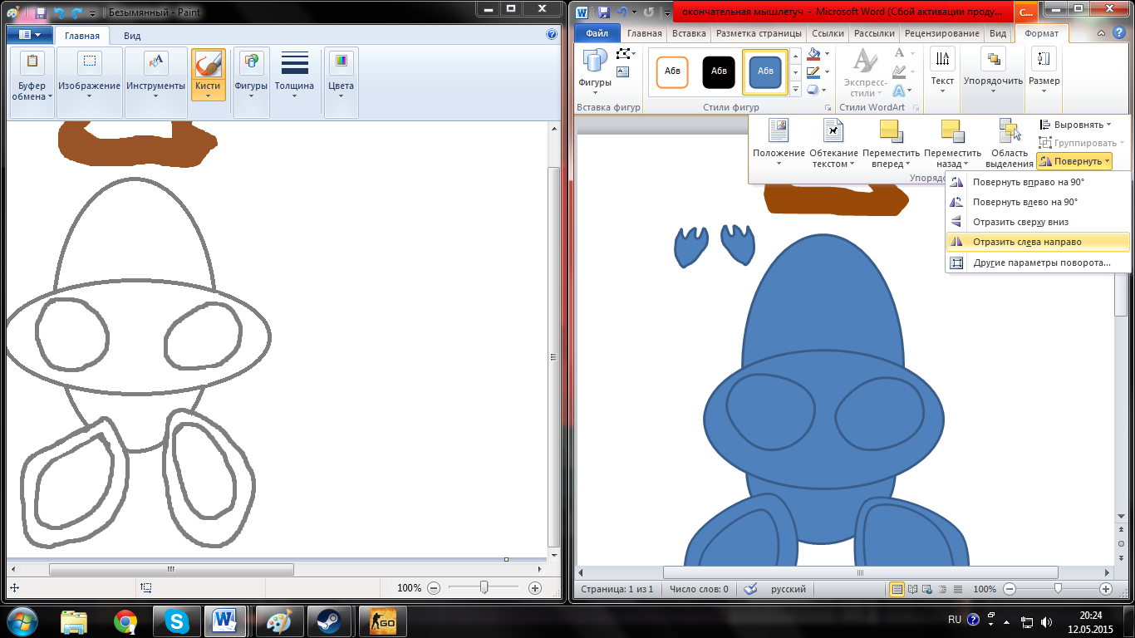Minimize the Word ribbon with caret icon
Screen dimensions: 1135x638
tap(1101, 33)
